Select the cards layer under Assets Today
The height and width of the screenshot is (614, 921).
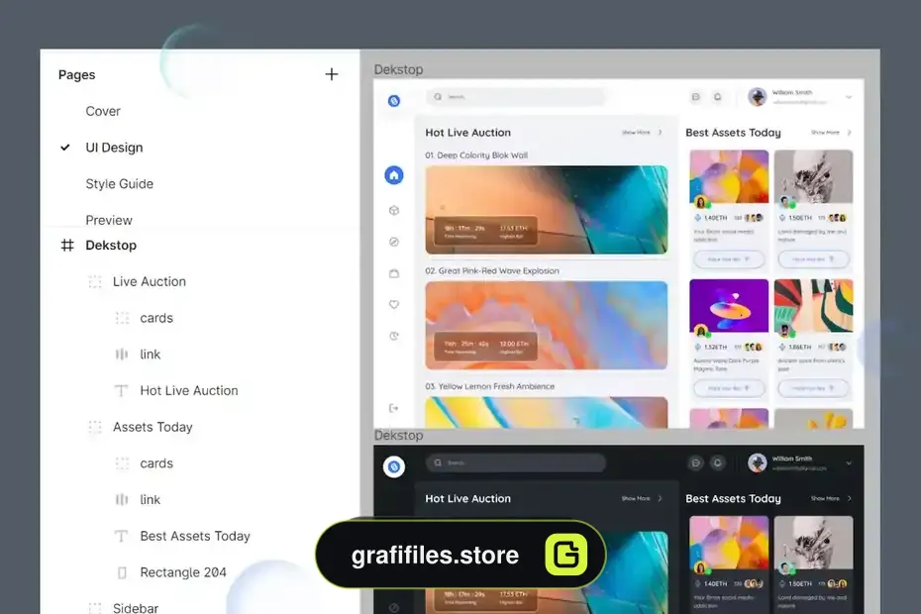point(156,463)
